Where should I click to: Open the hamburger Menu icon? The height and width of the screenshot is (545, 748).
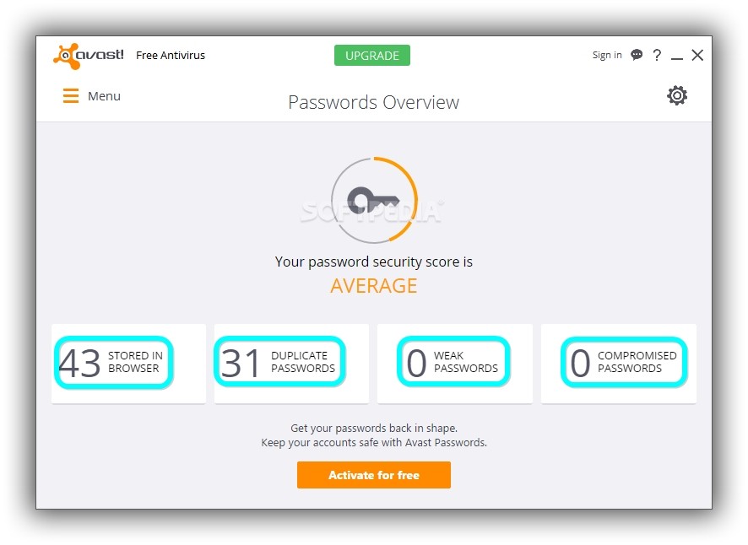point(71,96)
